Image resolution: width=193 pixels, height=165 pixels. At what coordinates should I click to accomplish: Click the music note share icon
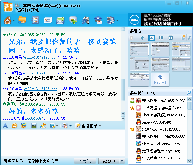43,126
